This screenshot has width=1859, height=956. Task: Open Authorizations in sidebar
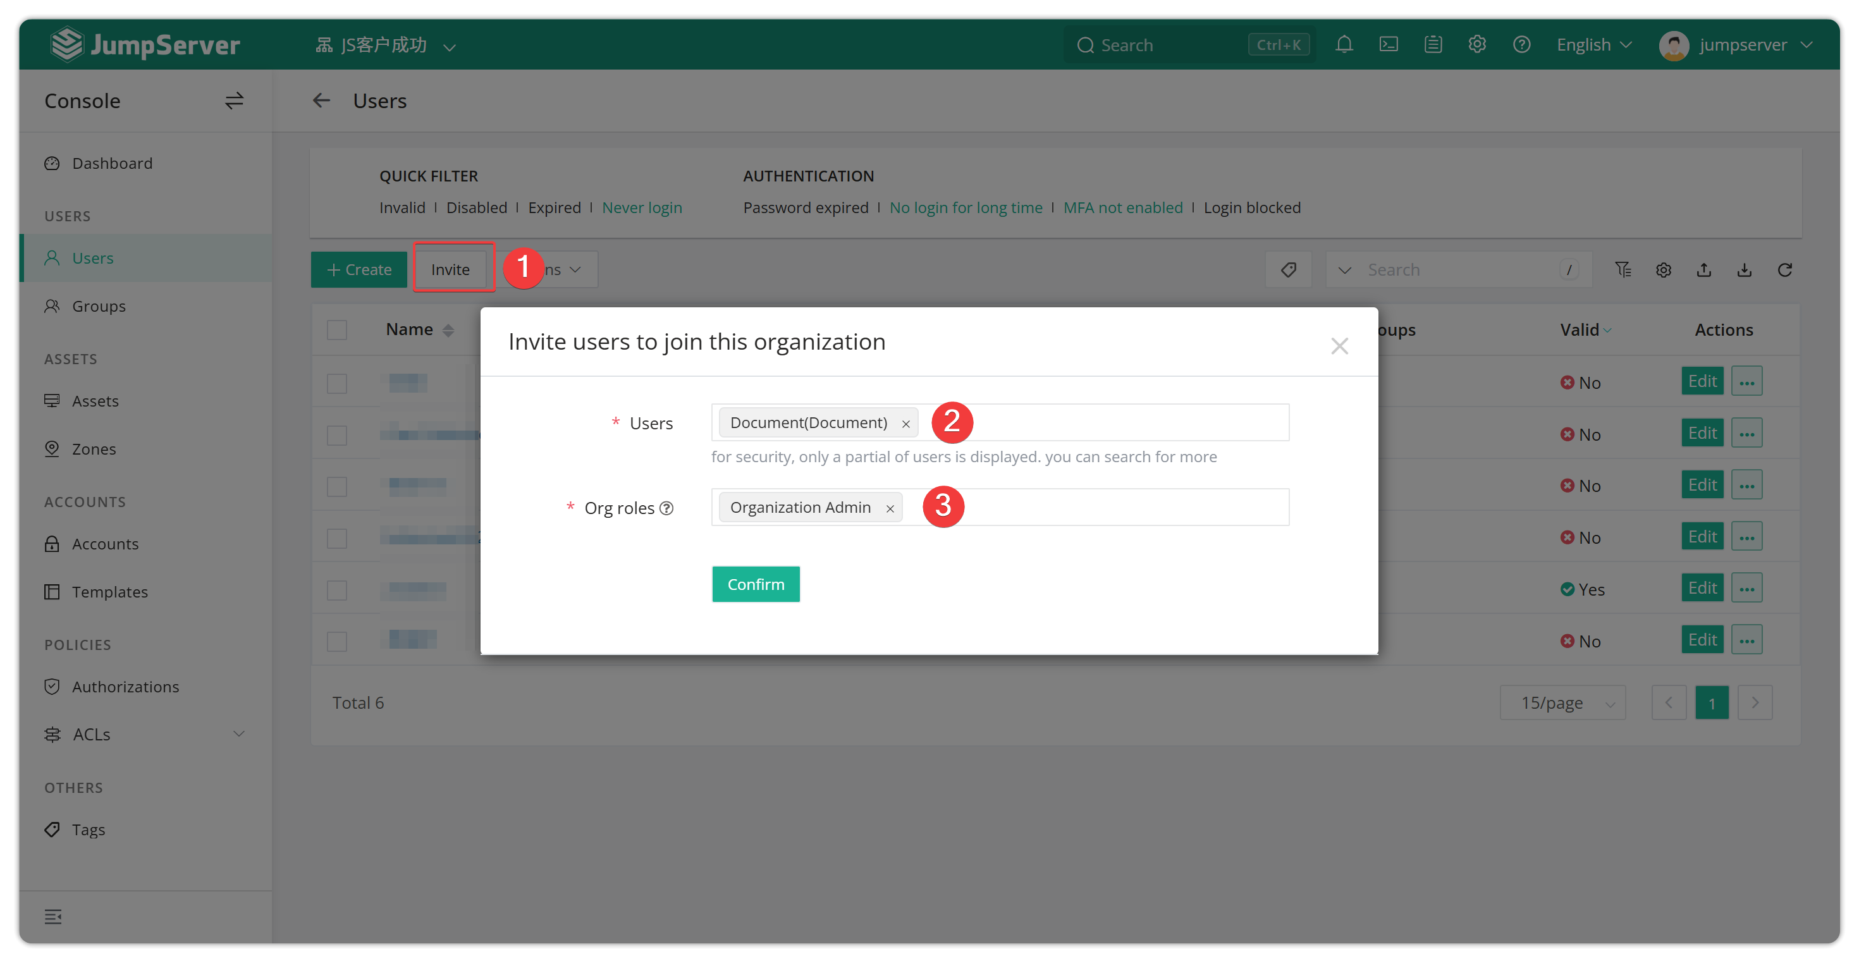click(x=126, y=686)
